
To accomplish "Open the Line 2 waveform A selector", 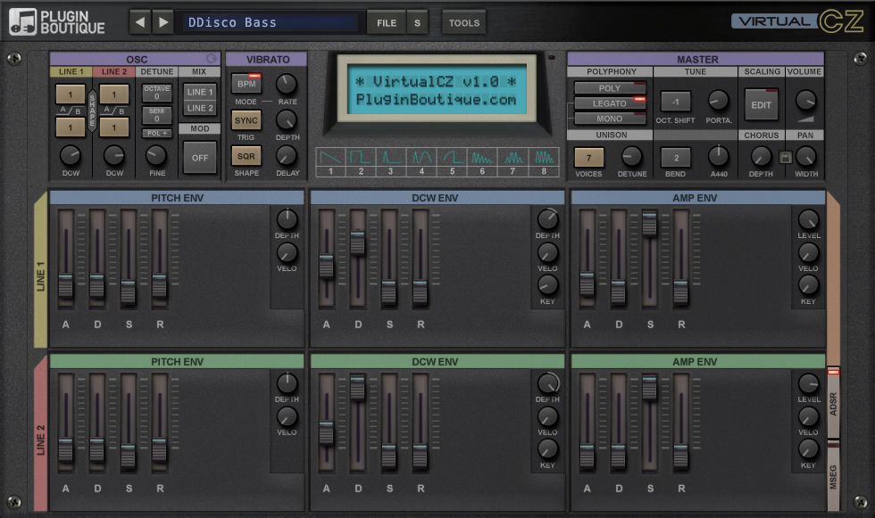I will tap(114, 95).
